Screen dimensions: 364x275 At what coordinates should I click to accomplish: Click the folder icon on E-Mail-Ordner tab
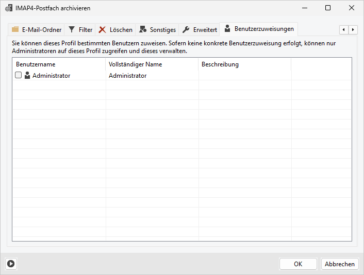point(15,30)
